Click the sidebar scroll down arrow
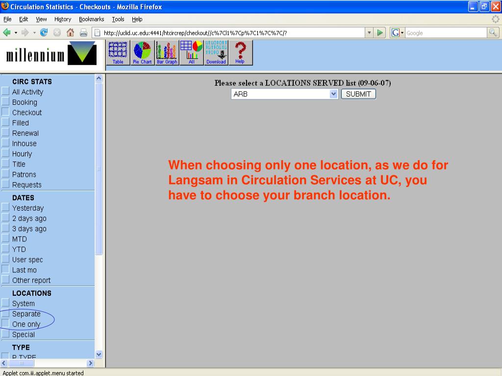Image resolution: width=502 pixels, height=376 pixels. click(99, 354)
